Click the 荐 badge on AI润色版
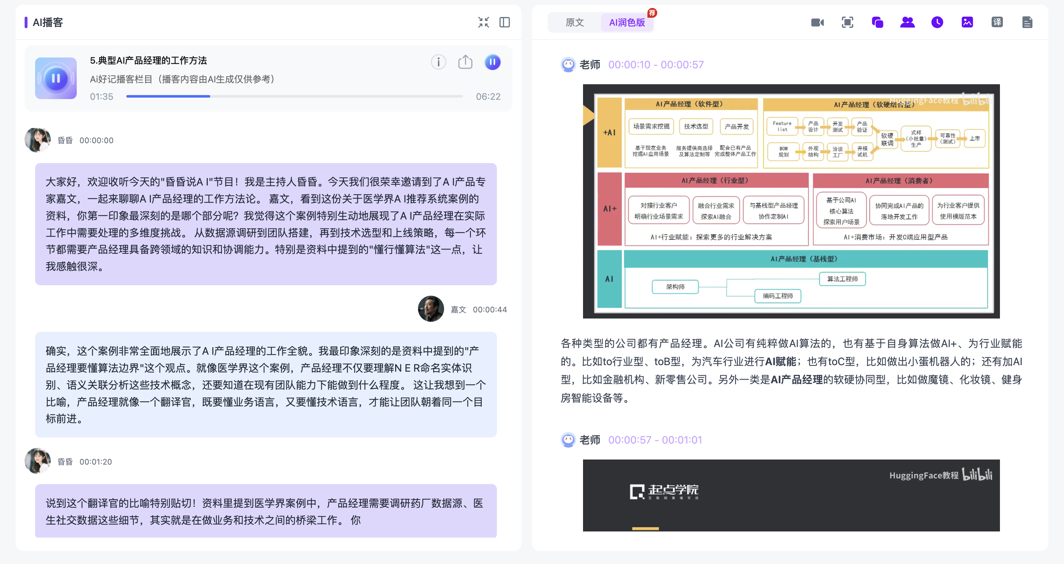Viewport: 1064px width, 564px height. (652, 13)
